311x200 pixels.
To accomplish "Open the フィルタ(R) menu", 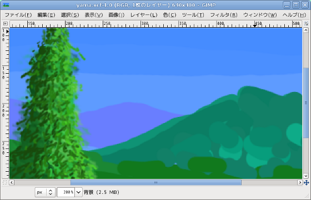I will click(x=224, y=15).
